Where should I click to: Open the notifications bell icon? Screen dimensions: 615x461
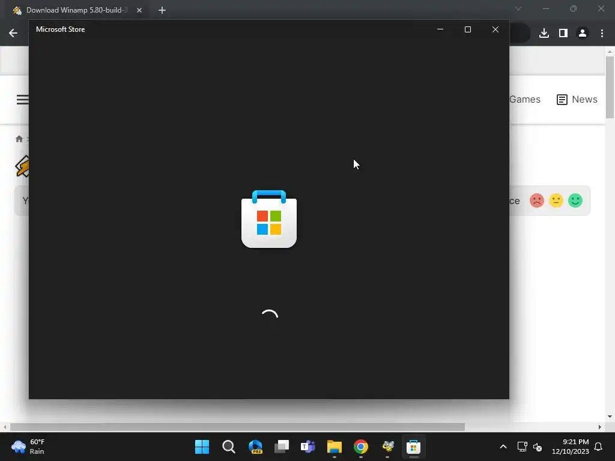599,447
